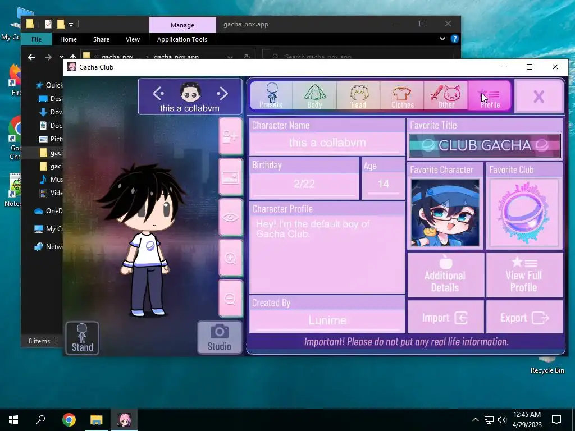Open the Body tab in Gacha Club
Viewport: 575px width, 431px height.
point(314,95)
